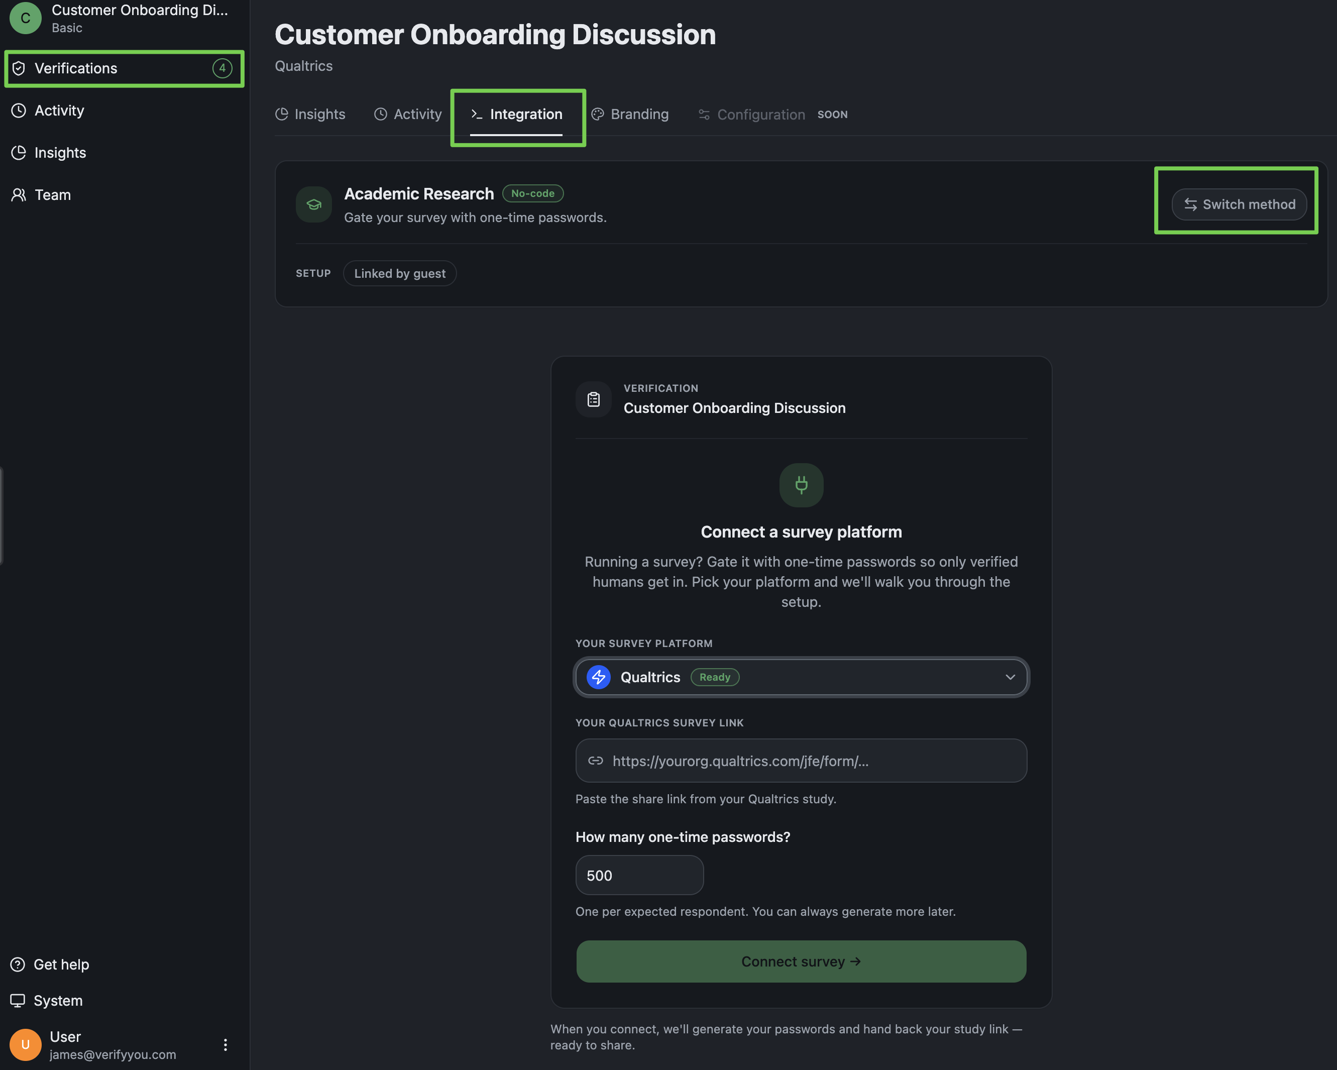Viewport: 1337px width, 1070px height.
Task: Click the Verifications count badge 4
Action: coord(222,68)
